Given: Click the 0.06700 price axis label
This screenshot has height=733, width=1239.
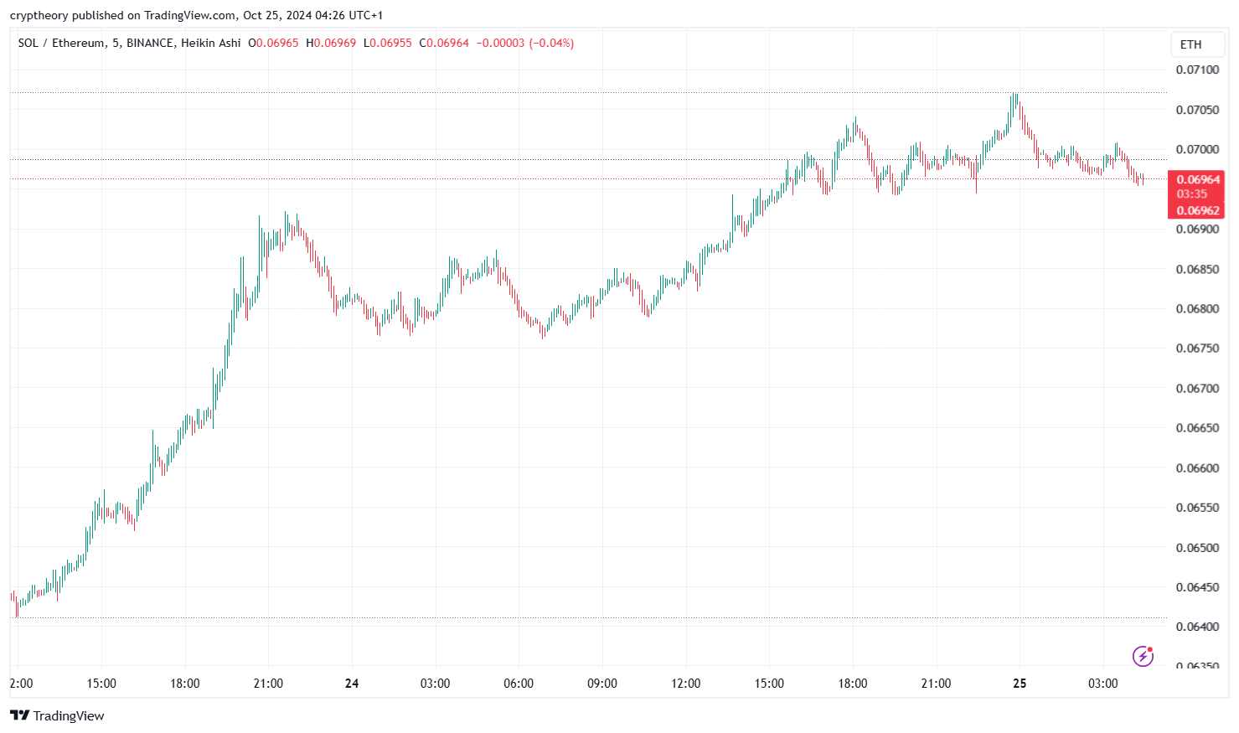Looking at the screenshot, I should click(x=1197, y=388).
